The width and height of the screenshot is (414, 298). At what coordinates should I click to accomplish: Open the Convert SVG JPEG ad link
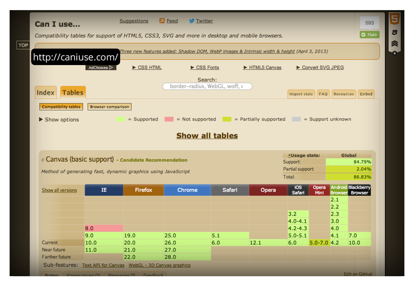[x=320, y=67]
